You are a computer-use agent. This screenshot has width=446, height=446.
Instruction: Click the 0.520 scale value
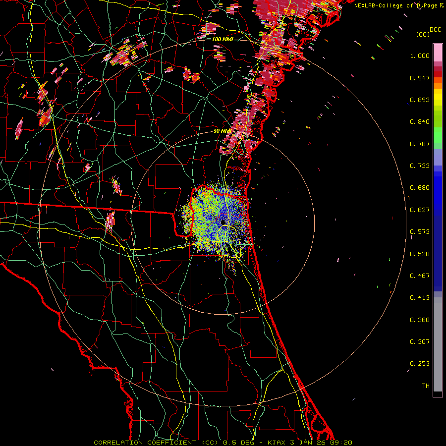(x=420, y=254)
